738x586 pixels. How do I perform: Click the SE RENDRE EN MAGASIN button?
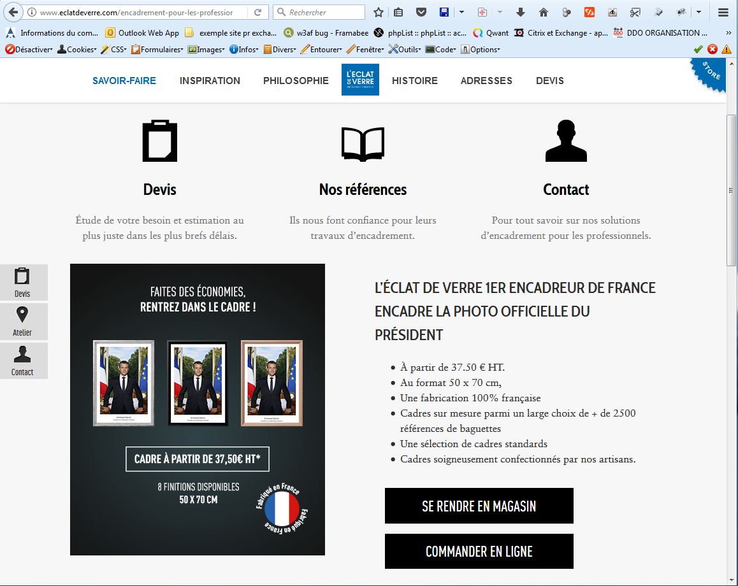479,506
